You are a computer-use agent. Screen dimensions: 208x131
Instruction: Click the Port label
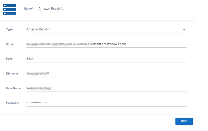(x=9, y=59)
